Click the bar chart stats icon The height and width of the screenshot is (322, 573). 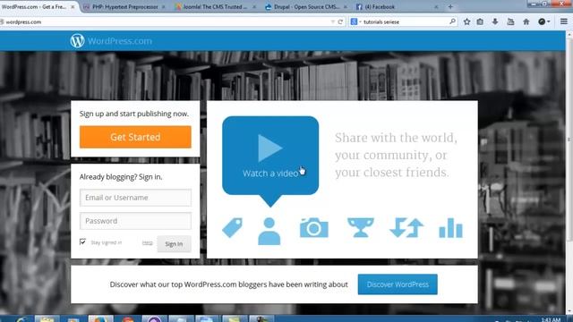450,228
